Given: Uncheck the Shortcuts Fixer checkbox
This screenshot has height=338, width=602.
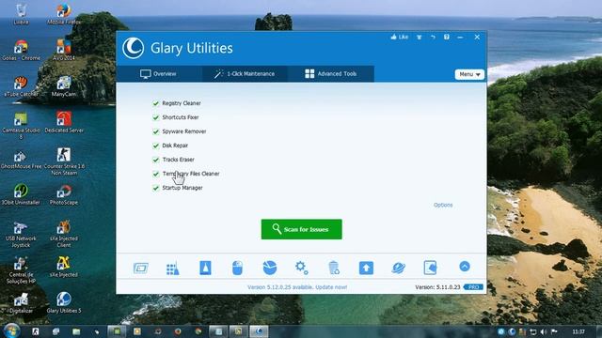Looking at the screenshot, I should pos(155,117).
